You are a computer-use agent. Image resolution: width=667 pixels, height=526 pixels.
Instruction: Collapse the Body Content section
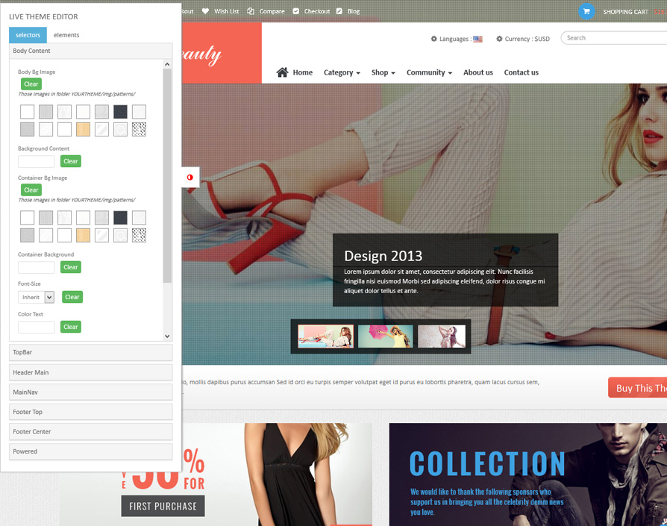point(90,51)
